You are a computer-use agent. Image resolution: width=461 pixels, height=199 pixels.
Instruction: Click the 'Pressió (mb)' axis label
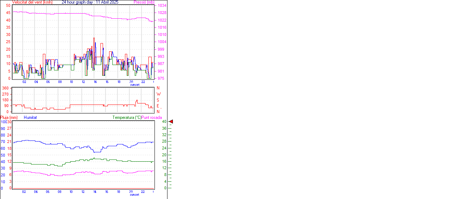[x=144, y=2]
